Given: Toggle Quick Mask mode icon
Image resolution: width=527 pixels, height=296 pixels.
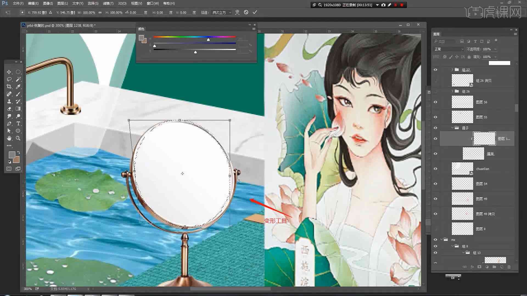Looking at the screenshot, I should click(x=9, y=169).
